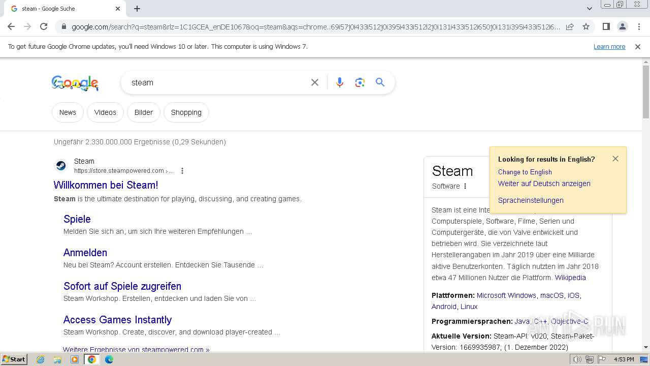Open the volume speaker tray icon
Image resolution: width=650 pixels, height=366 pixels.
click(x=577, y=359)
